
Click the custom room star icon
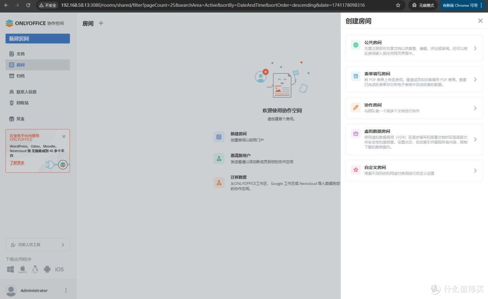point(356,170)
